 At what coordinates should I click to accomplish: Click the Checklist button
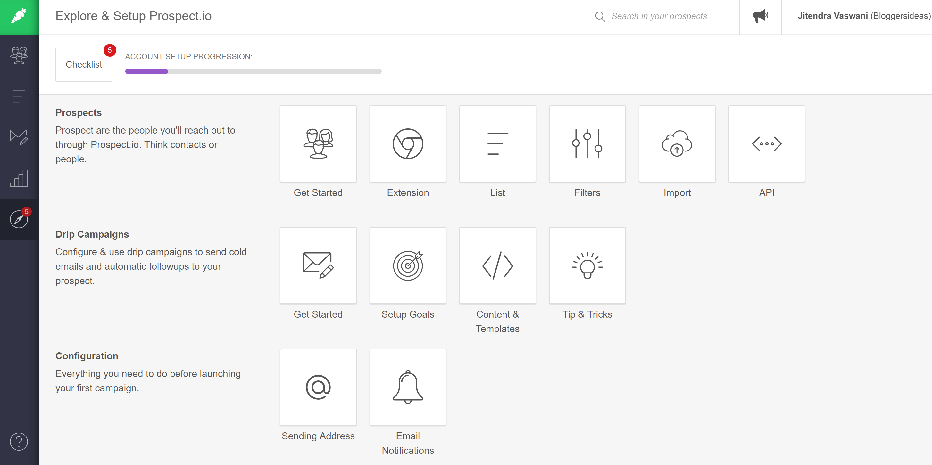84,65
